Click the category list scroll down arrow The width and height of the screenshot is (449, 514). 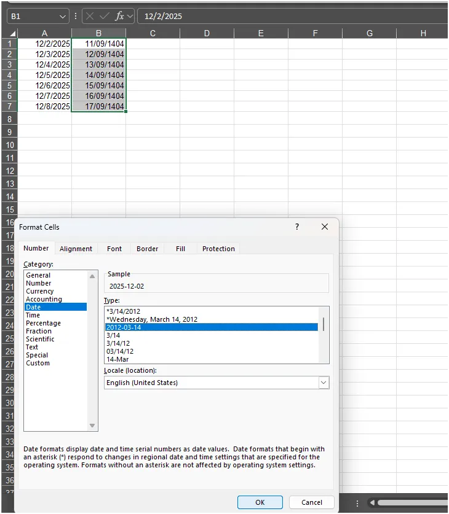pos(92,426)
